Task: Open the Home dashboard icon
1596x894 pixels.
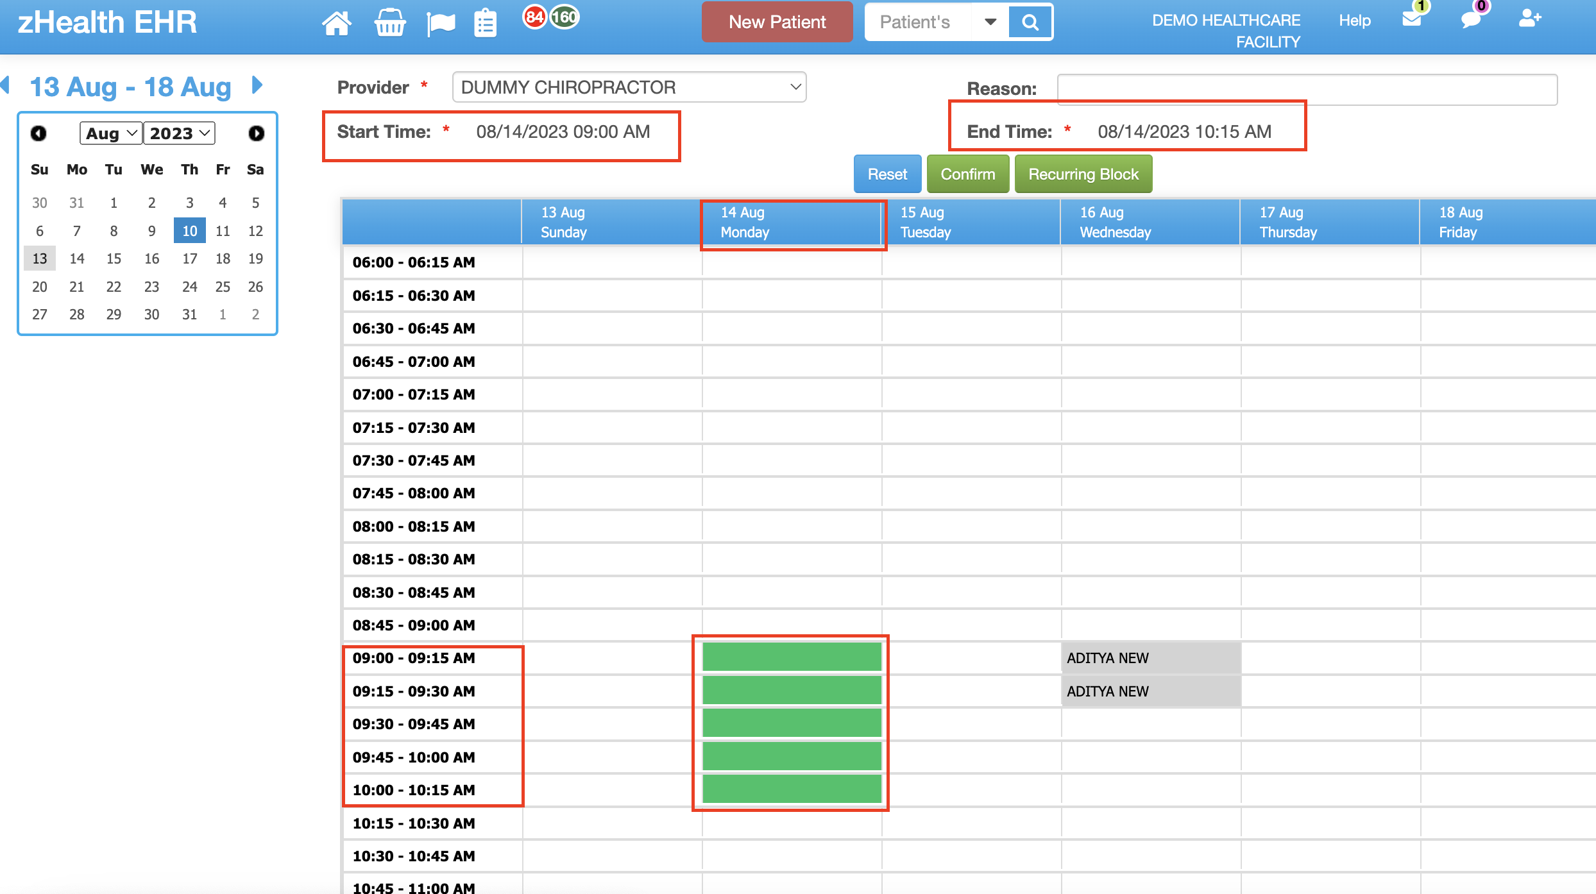Action: (337, 22)
